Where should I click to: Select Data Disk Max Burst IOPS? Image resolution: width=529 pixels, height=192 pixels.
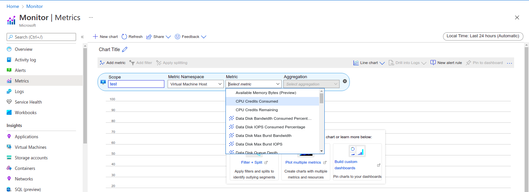(272, 144)
